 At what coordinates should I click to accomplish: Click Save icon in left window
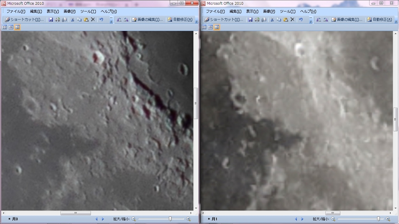[x=51, y=19]
